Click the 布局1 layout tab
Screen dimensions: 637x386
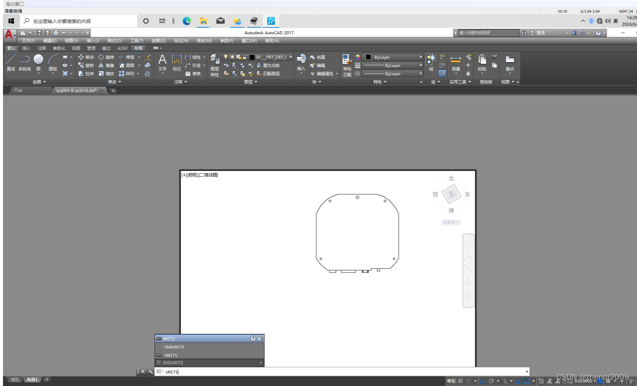pyautogui.click(x=32, y=380)
